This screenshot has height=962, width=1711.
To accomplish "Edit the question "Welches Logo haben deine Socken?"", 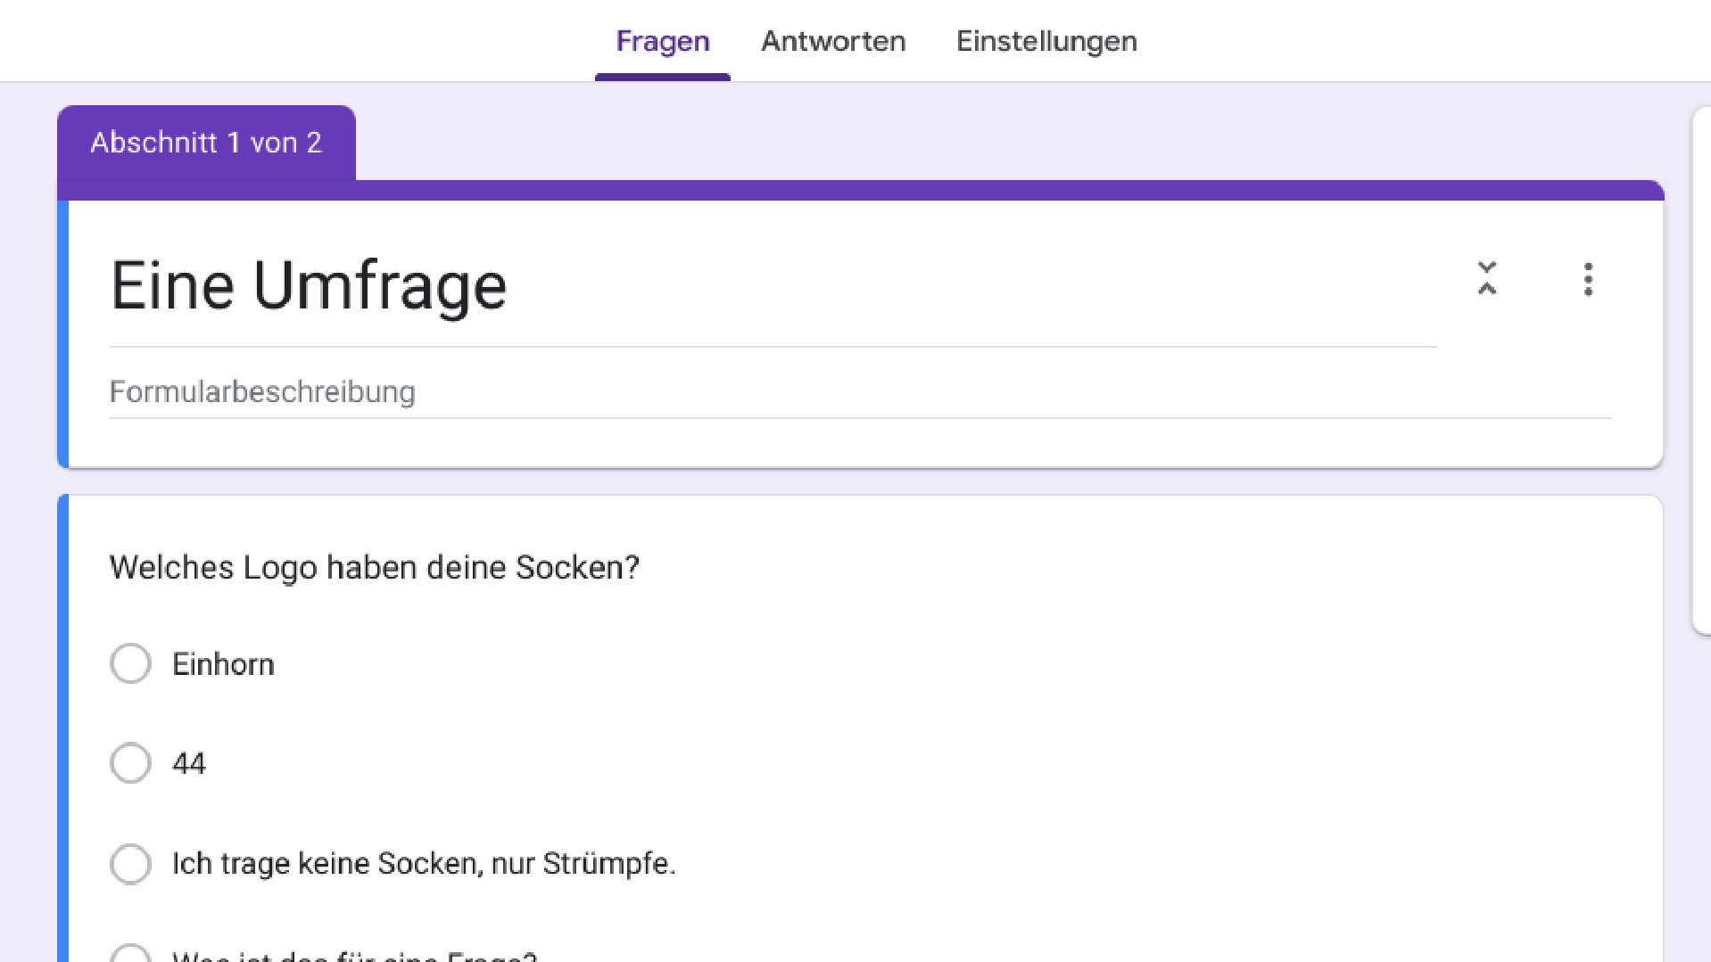I will pos(374,567).
